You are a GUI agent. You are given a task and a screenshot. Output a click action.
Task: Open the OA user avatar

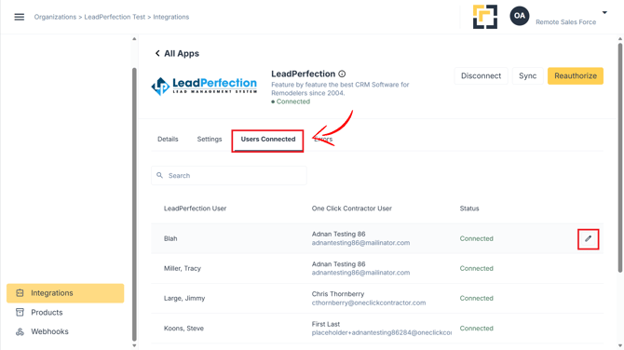(x=520, y=16)
